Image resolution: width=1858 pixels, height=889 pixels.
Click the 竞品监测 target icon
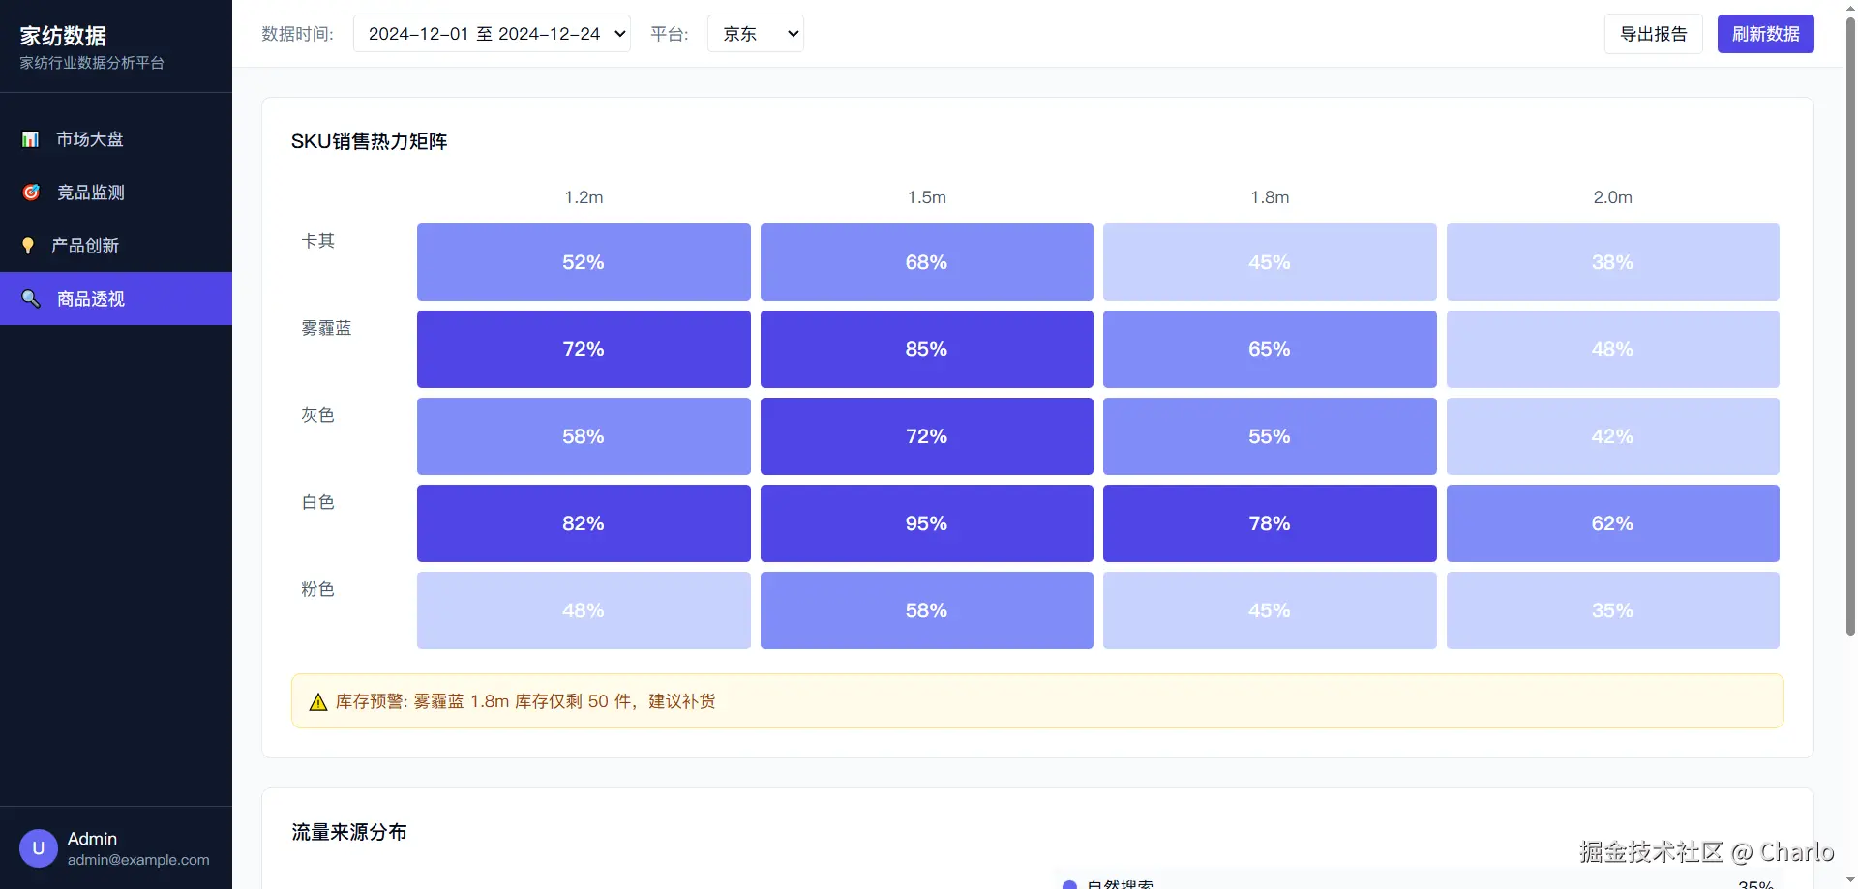click(31, 193)
